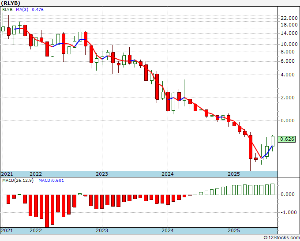Click 2024 on the price chart time axis
Viewport: 300px width, 241px height.
pyautogui.click(x=168, y=174)
